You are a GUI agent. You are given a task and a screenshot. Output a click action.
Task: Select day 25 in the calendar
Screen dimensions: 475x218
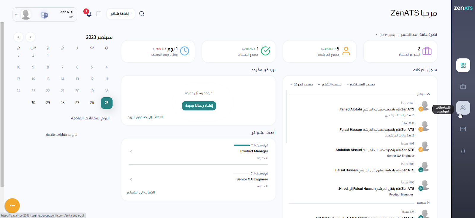(107, 103)
